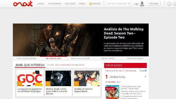176x99 pixels.
Task: Select The Walking Dead slide tab
Action: point(54,59)
